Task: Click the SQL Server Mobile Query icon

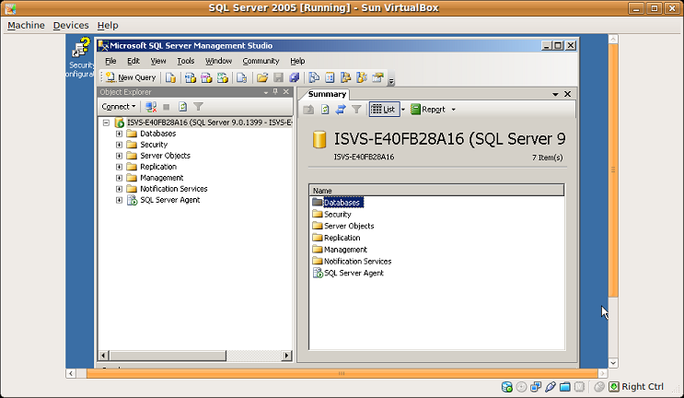Action: 242,77
